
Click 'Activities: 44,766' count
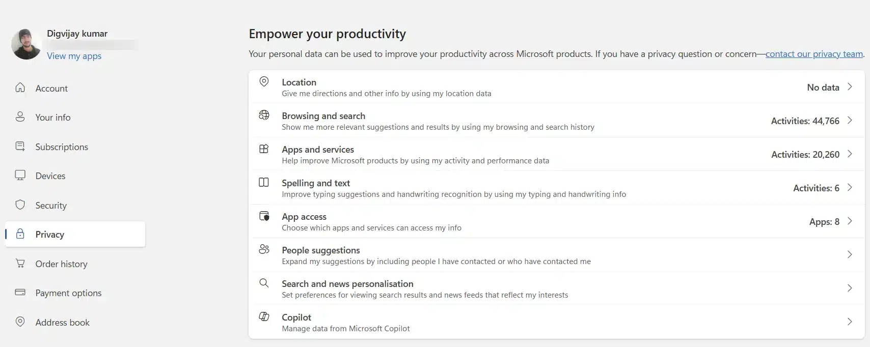pyautogui.click(x=805, y=121)
